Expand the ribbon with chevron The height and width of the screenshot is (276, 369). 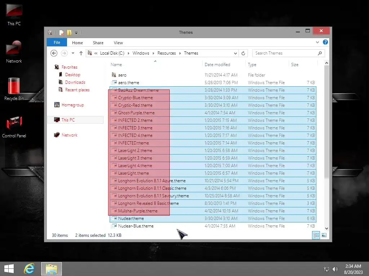pos(317,42)
